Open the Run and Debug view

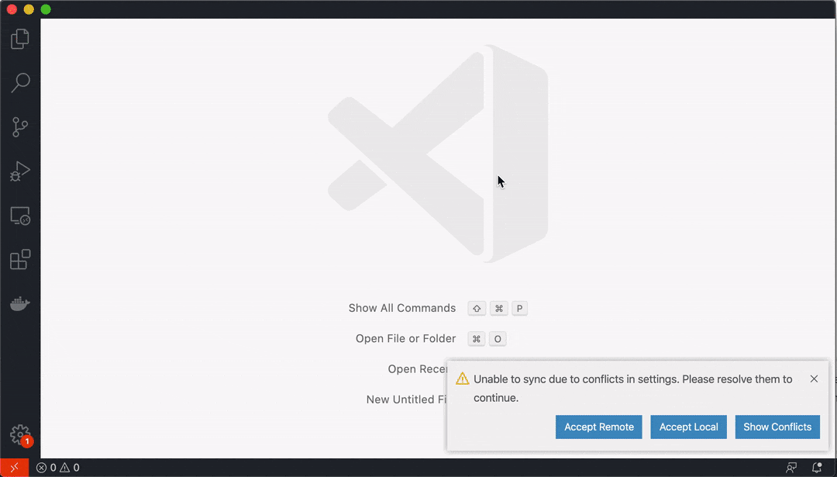(x=20, y=171)
